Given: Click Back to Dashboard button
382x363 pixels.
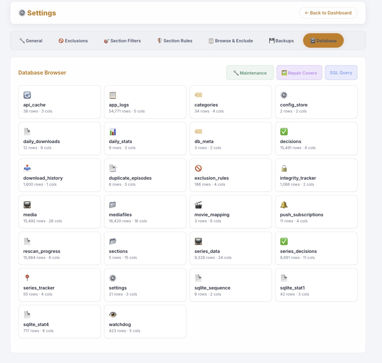Looking at the screenshot, I should tap(328, 13).
